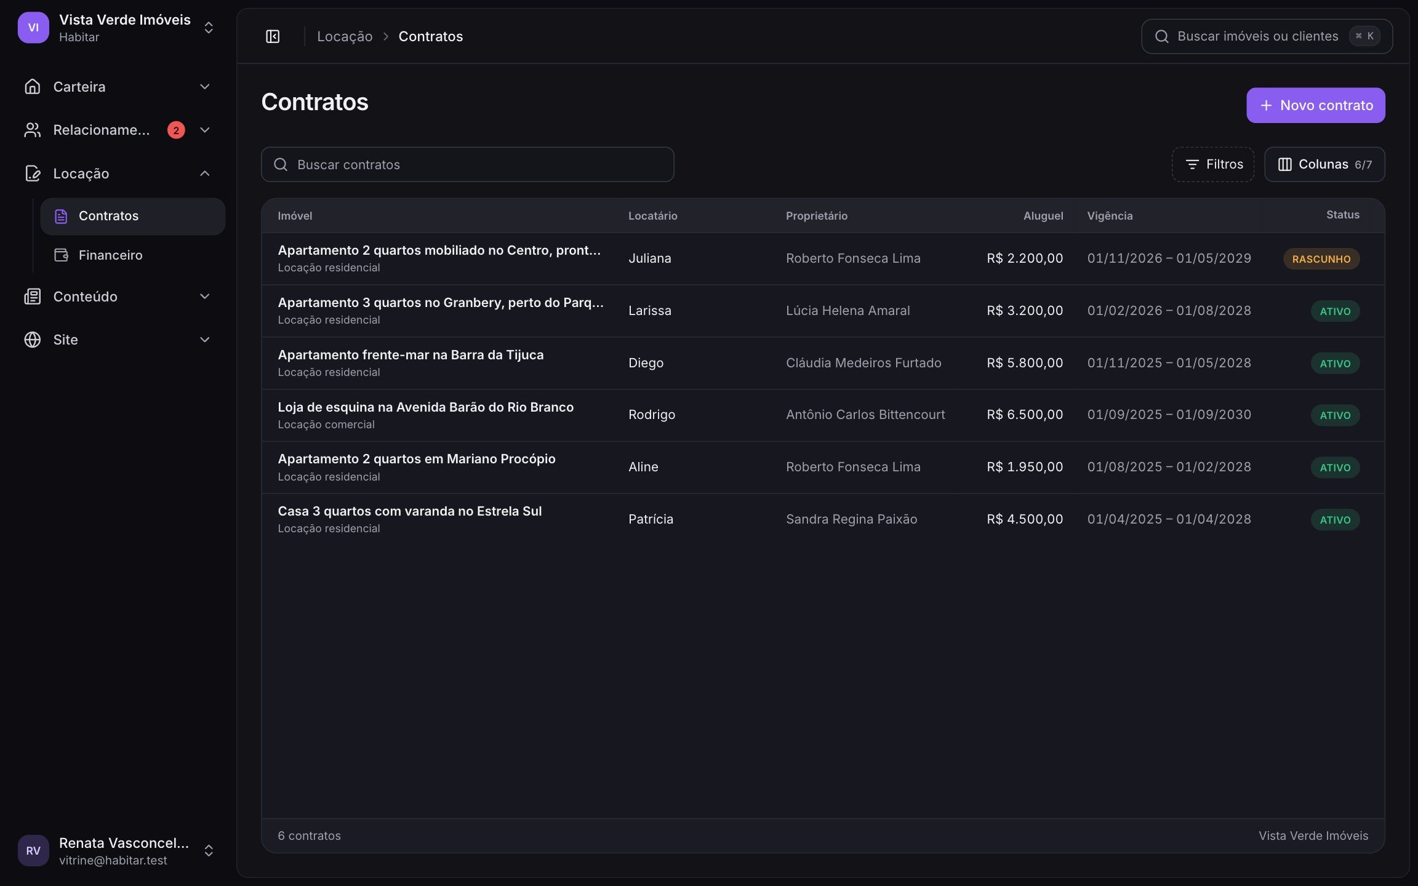
Task: Open the Filtros button
Action: click(x=1213, y=164)
